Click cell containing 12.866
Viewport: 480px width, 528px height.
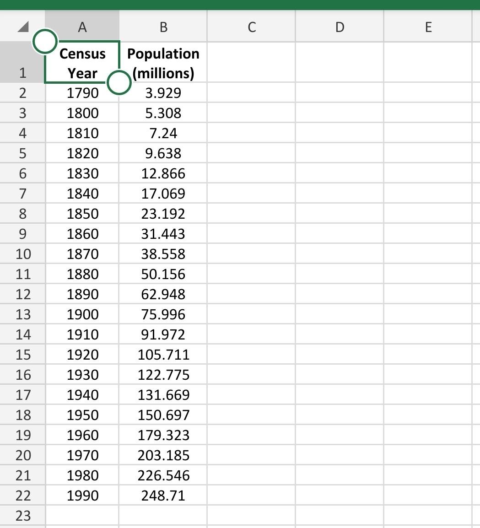(x=163, y=173)
